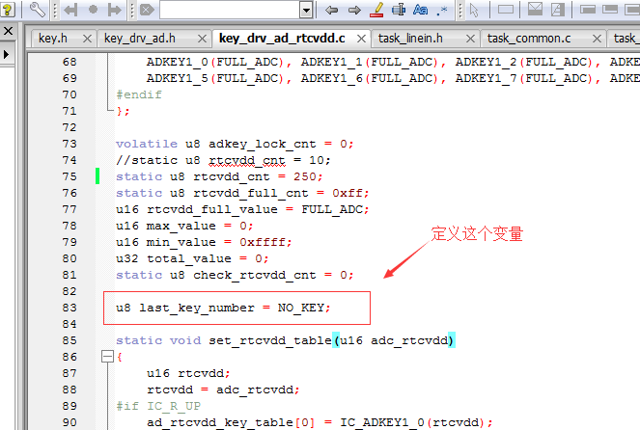Click '0xffff;' on line 79
640x430 pixels.
tap(265, 242)
